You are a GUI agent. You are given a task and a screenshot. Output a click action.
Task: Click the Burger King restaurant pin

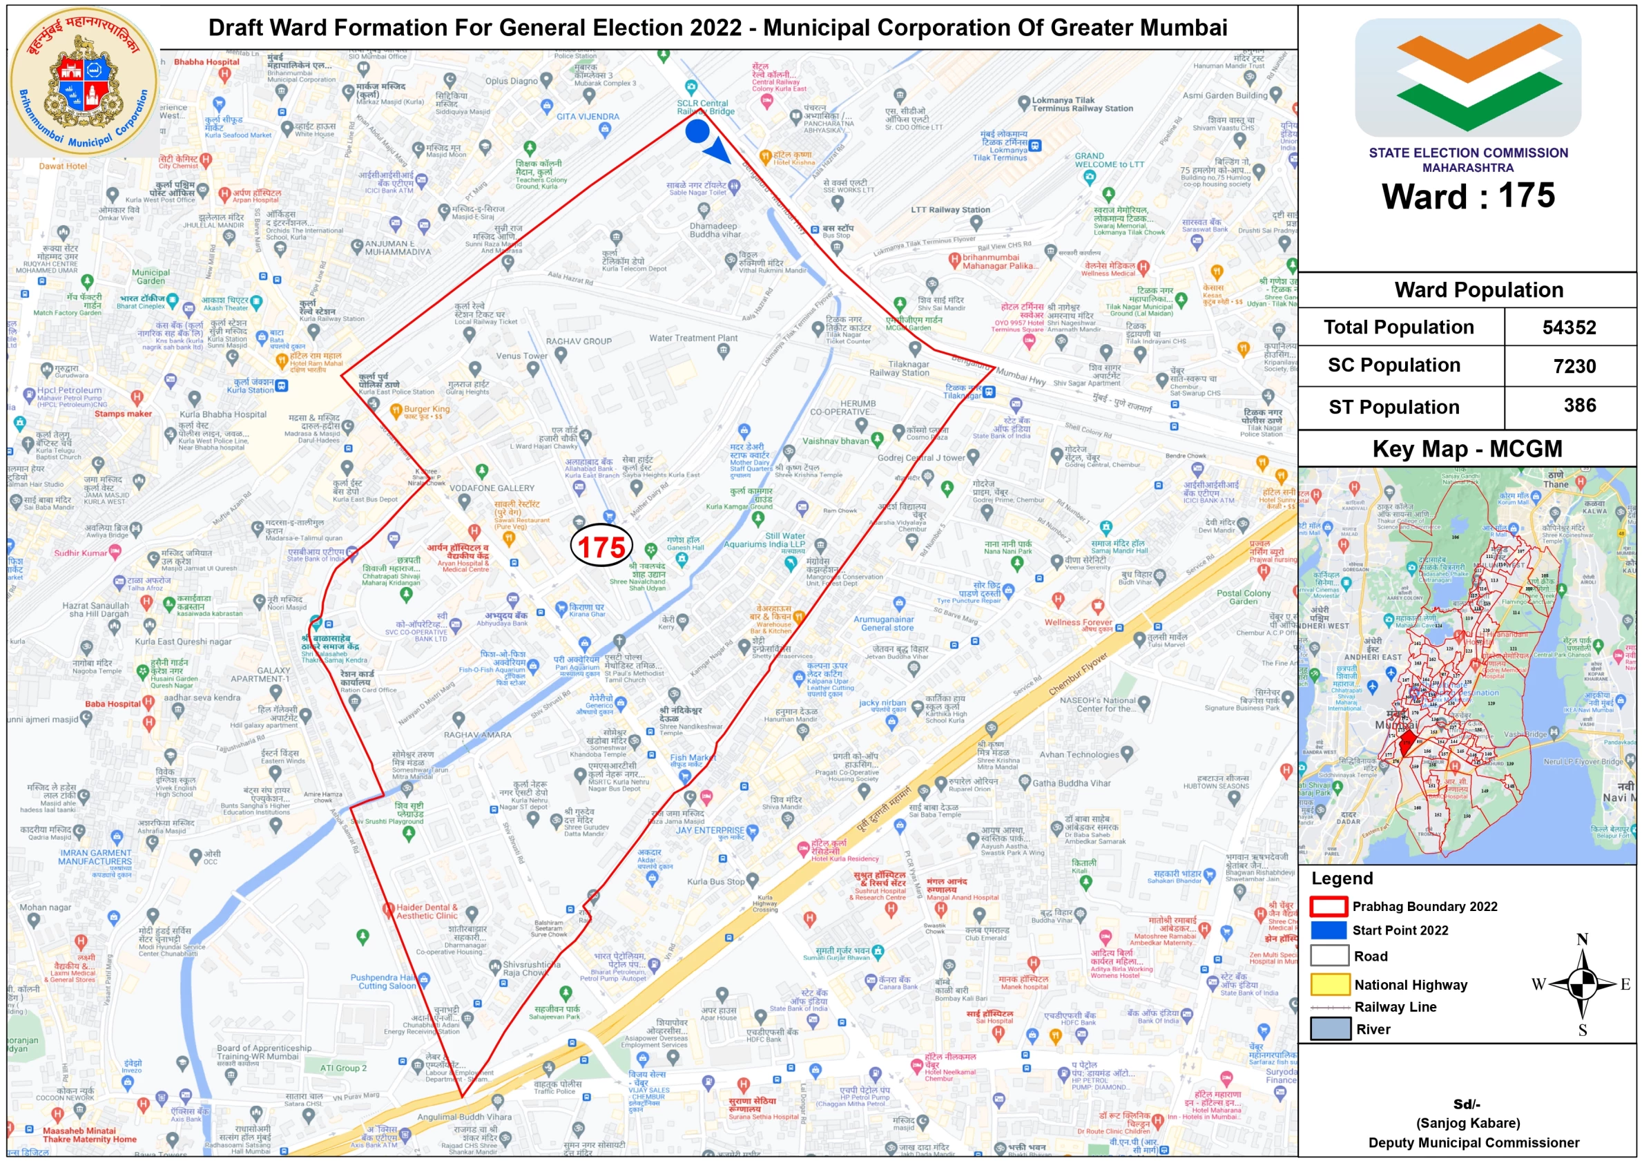point(395,411)
